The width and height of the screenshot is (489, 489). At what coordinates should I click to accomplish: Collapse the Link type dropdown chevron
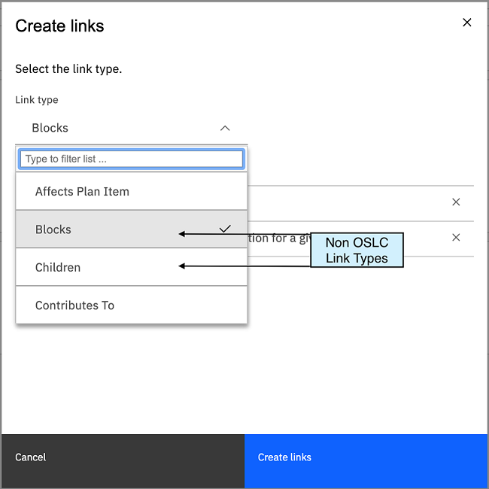point(225,128)
